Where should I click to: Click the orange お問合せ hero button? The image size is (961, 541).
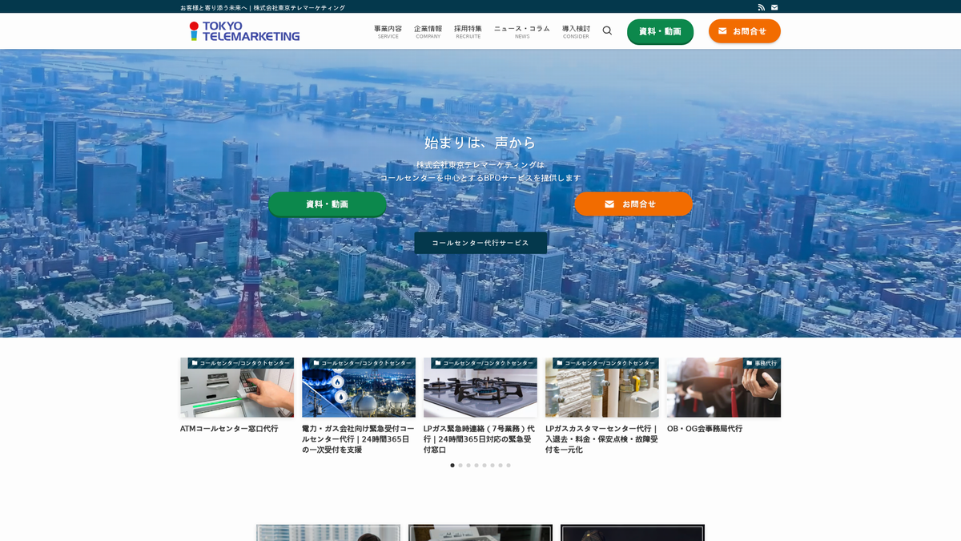(633, 204)
